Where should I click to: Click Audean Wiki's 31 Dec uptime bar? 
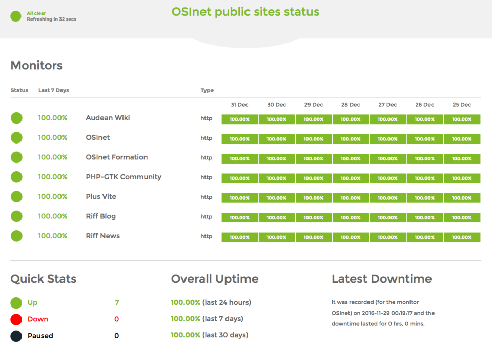240,119
